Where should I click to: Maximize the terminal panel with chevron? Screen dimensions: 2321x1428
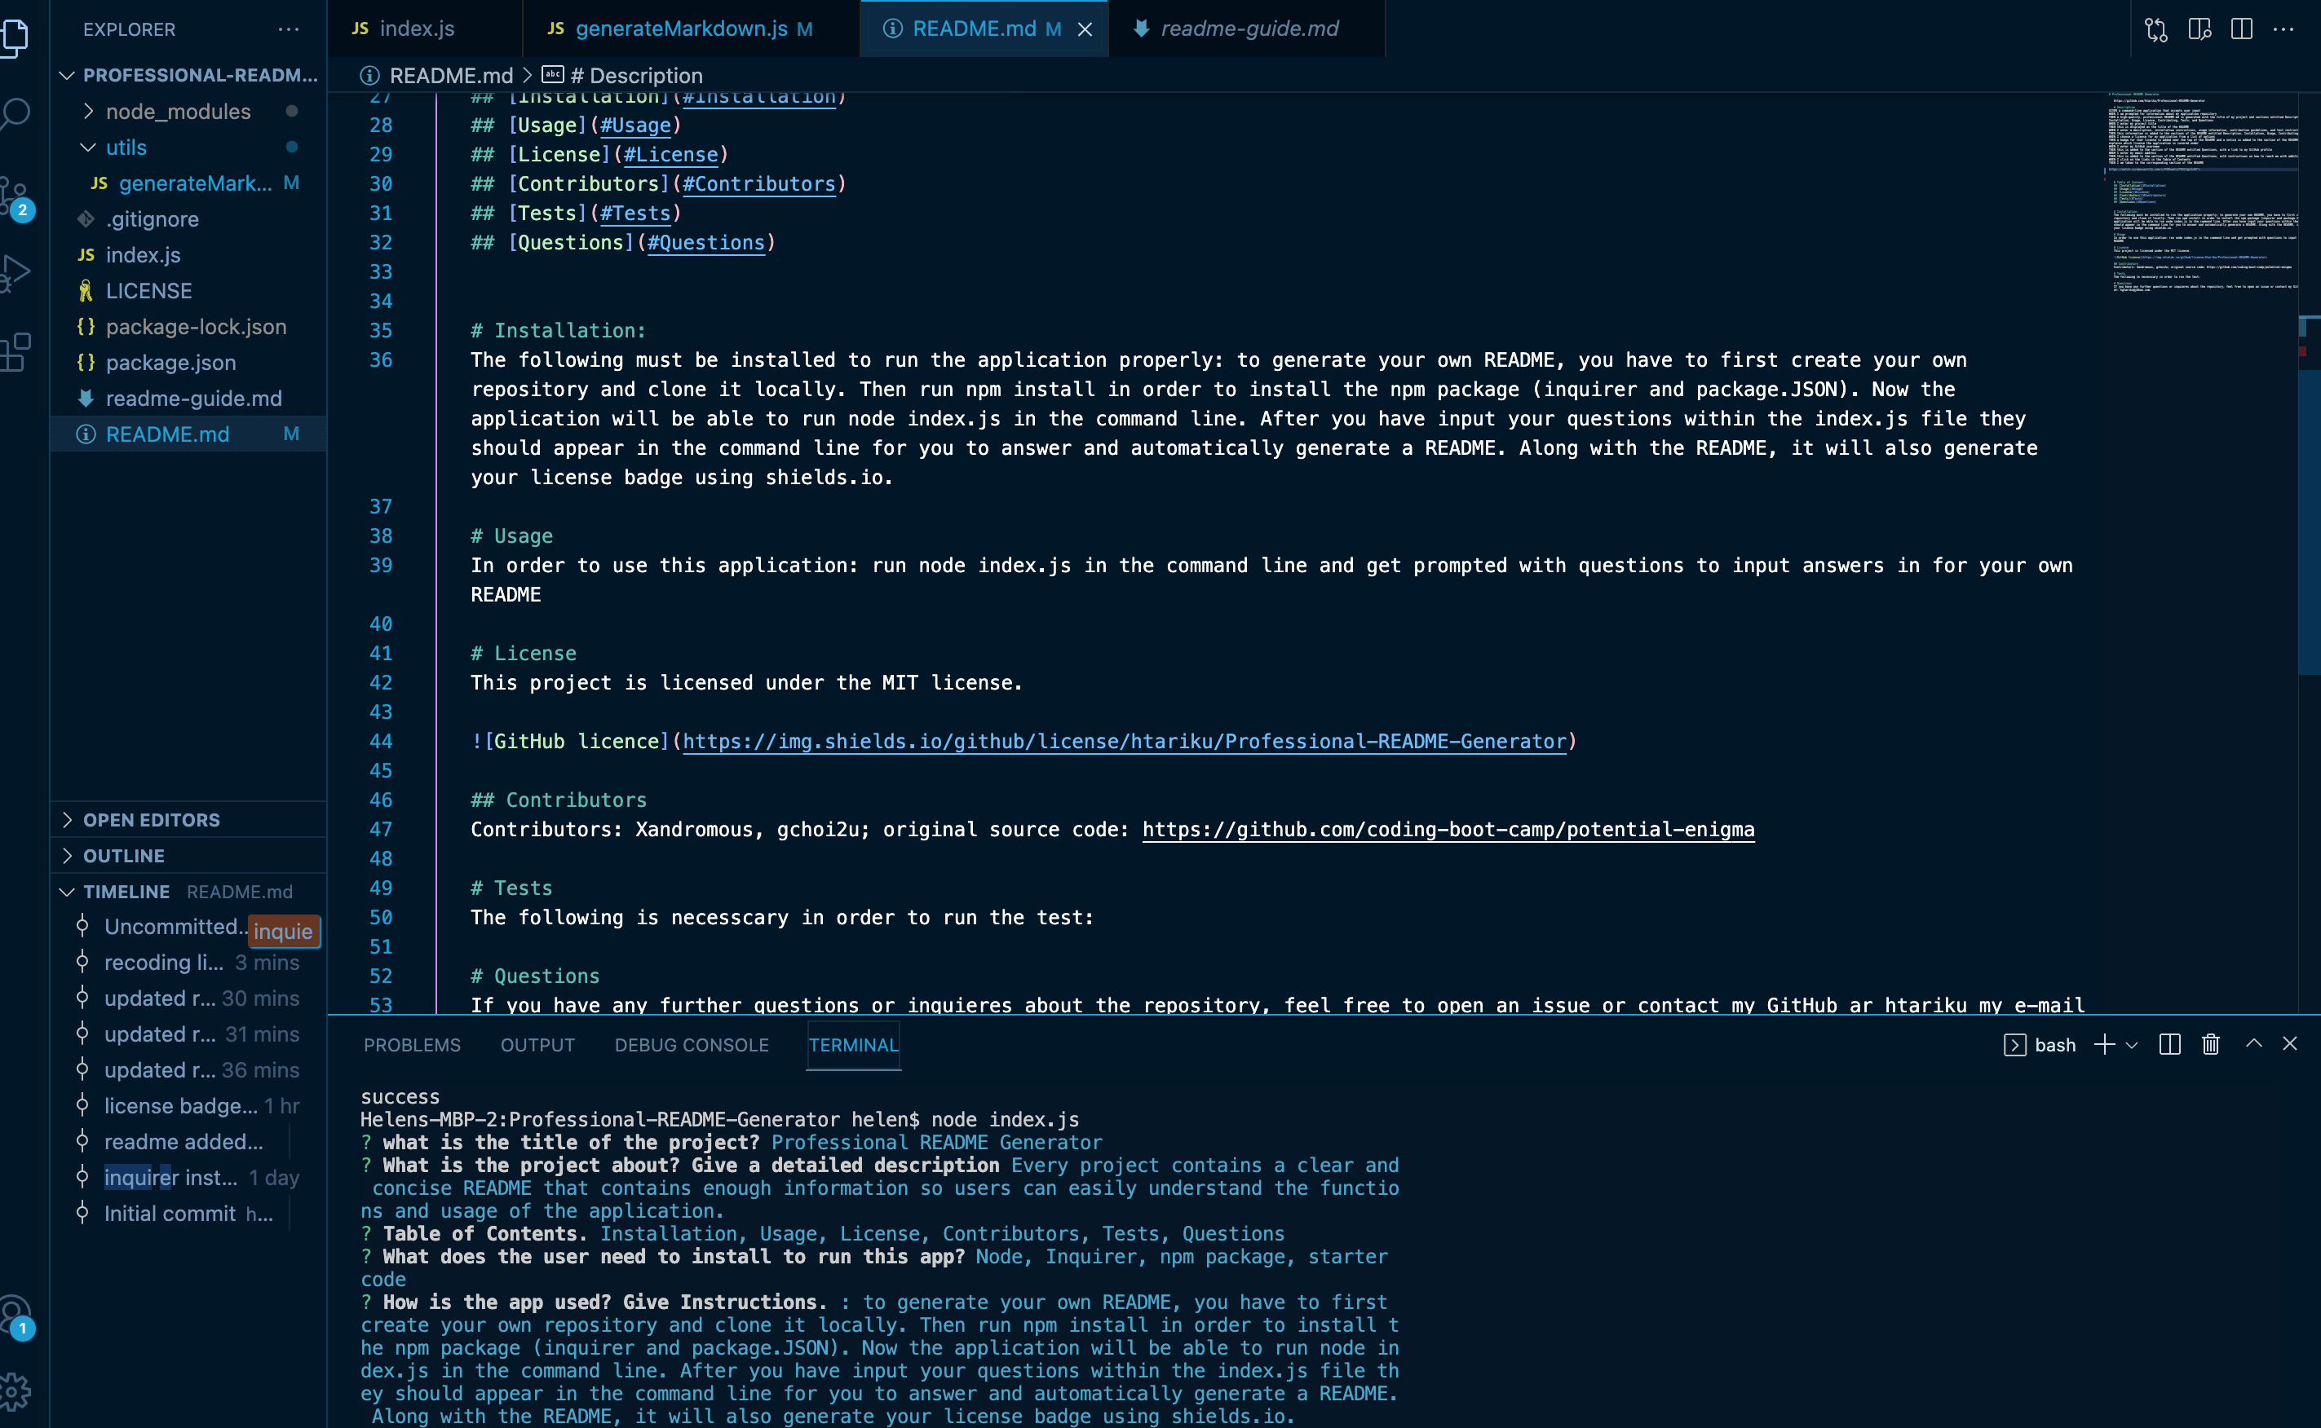click(x=2254, y=1045)
